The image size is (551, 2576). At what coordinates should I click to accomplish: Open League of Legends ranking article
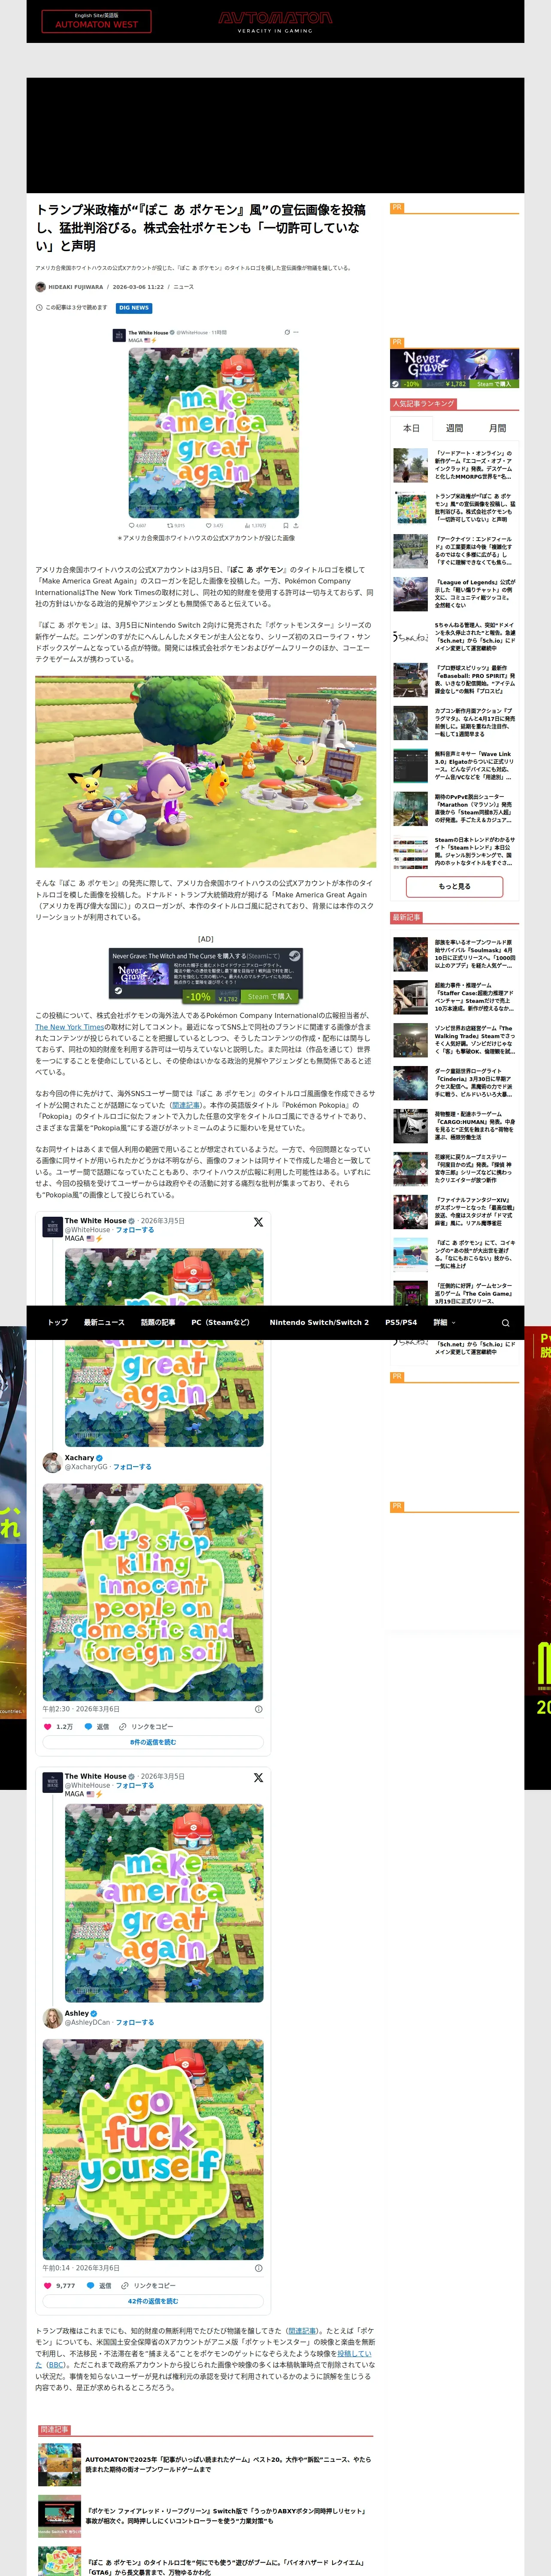pos(454,594)
